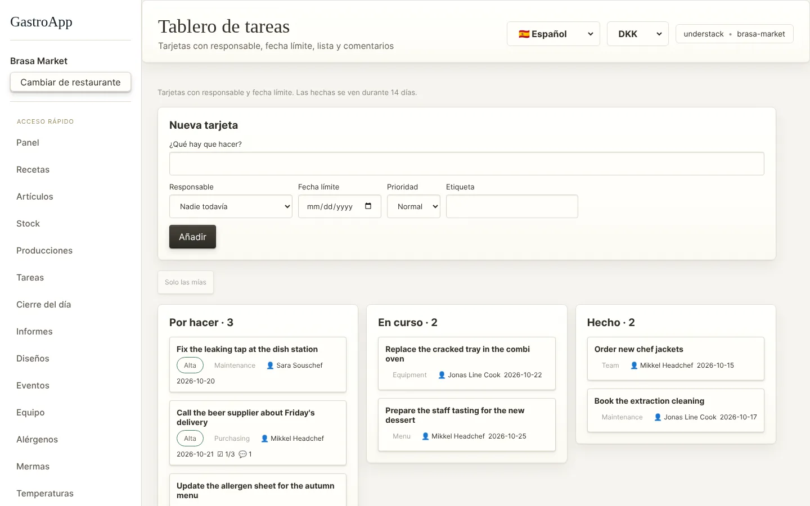Click the Añadir button
This screenshot has height=506, width=810.
pos(192,237)
